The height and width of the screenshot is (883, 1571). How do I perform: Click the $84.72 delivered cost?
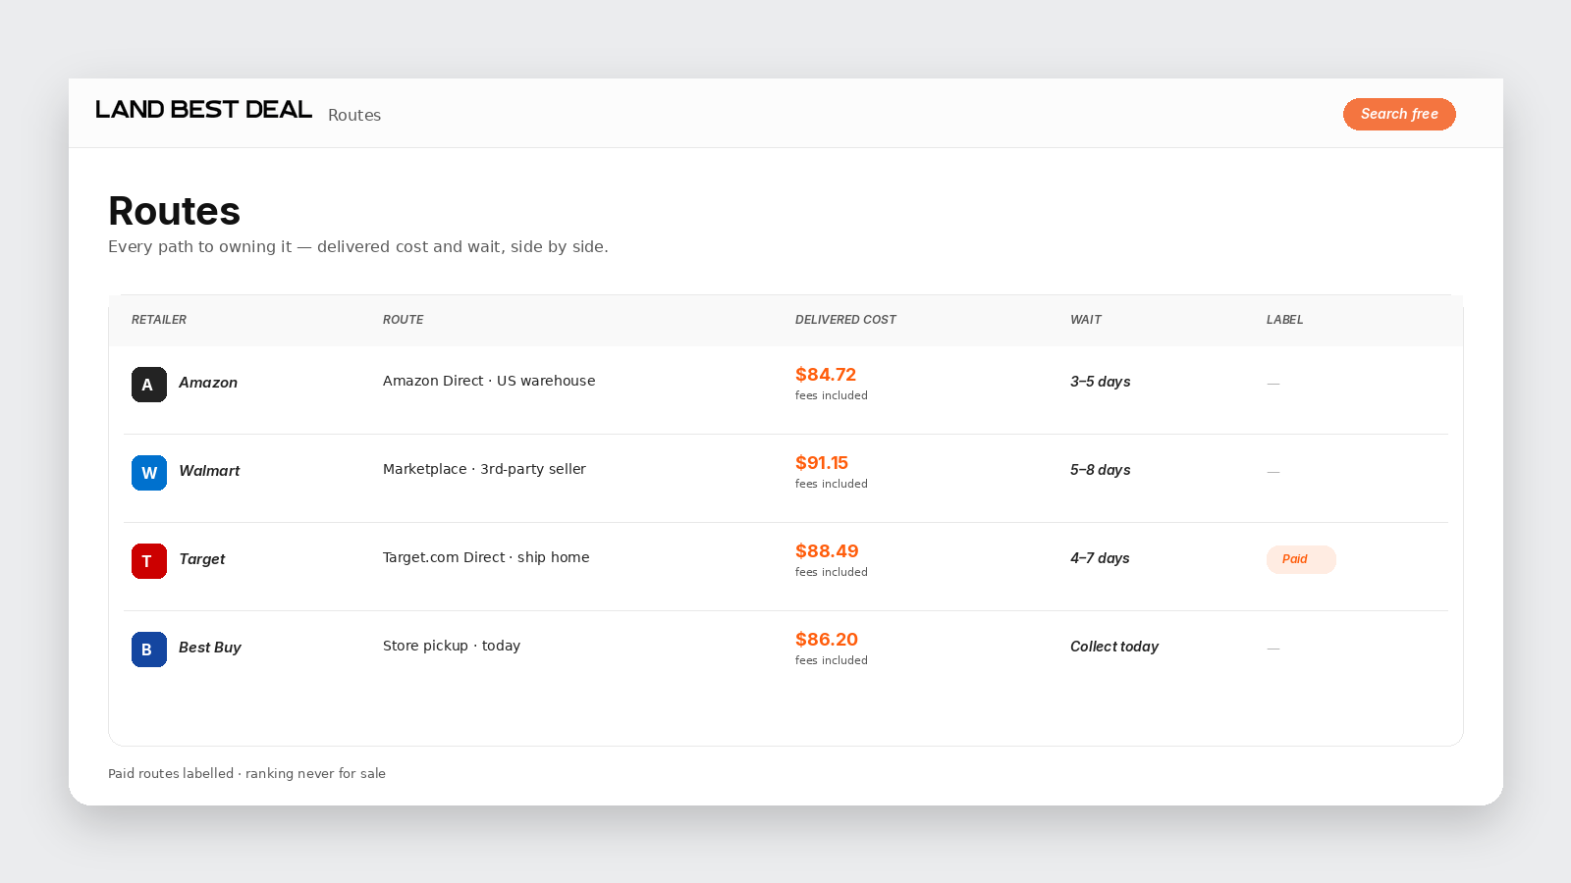pyautogui.click(x=826, y=375)
